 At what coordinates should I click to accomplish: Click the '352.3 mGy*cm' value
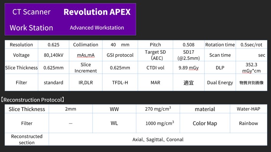click(251, 68)
